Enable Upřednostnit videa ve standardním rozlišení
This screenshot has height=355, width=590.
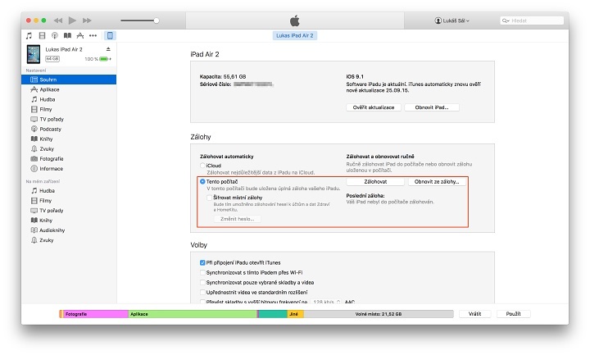tap(202, 292)
